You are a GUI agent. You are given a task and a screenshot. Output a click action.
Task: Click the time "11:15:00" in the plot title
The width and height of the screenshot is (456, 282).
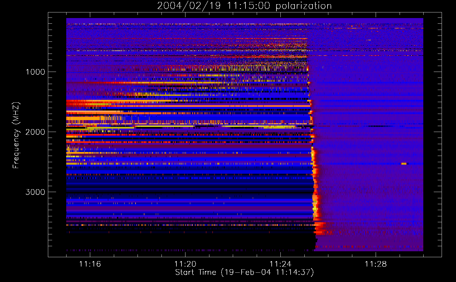tap(247, 6)
